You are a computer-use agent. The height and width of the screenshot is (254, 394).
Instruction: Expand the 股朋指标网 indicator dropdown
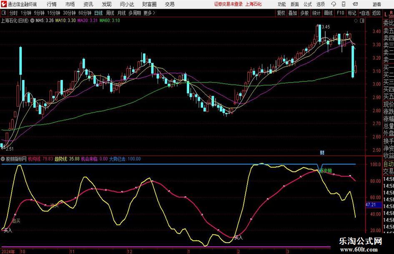[x=3, y=159]
